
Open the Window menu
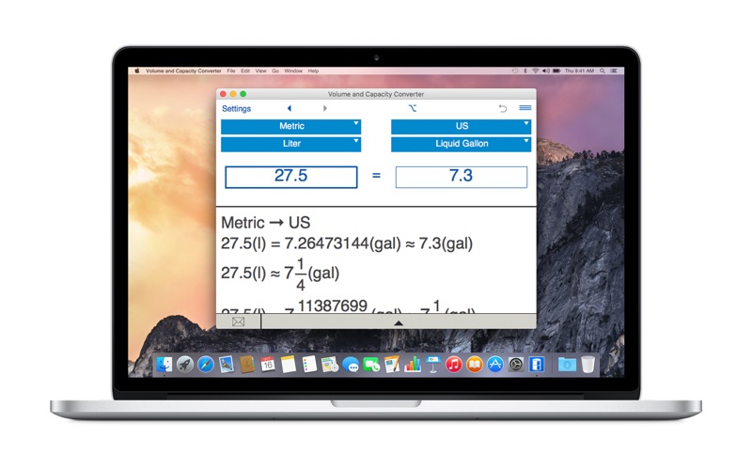point(293,71)
